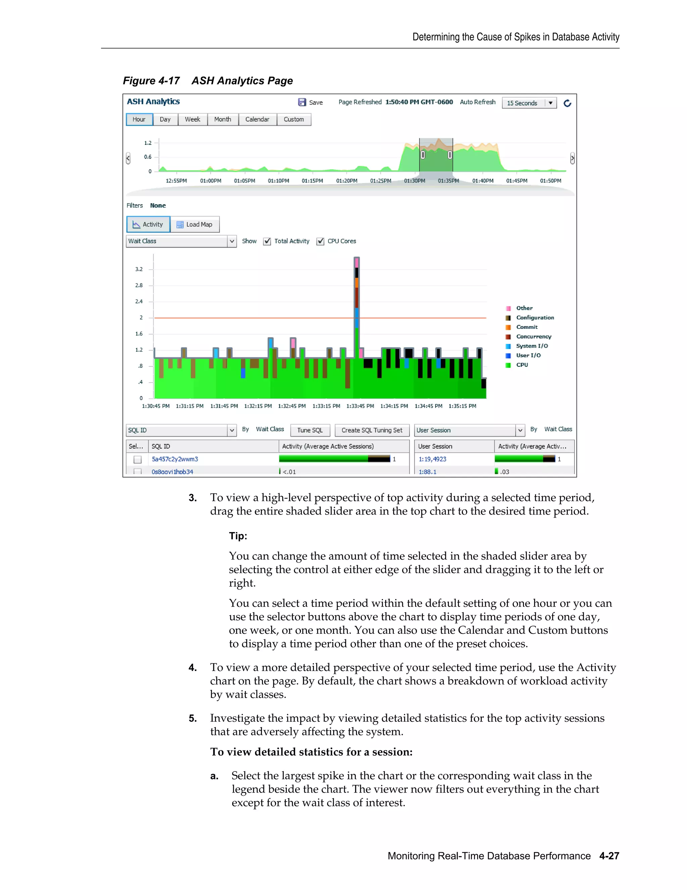This screenshot has width=687, height=890.
Task: Click the Save floppy disk icon
Action: 302,102
